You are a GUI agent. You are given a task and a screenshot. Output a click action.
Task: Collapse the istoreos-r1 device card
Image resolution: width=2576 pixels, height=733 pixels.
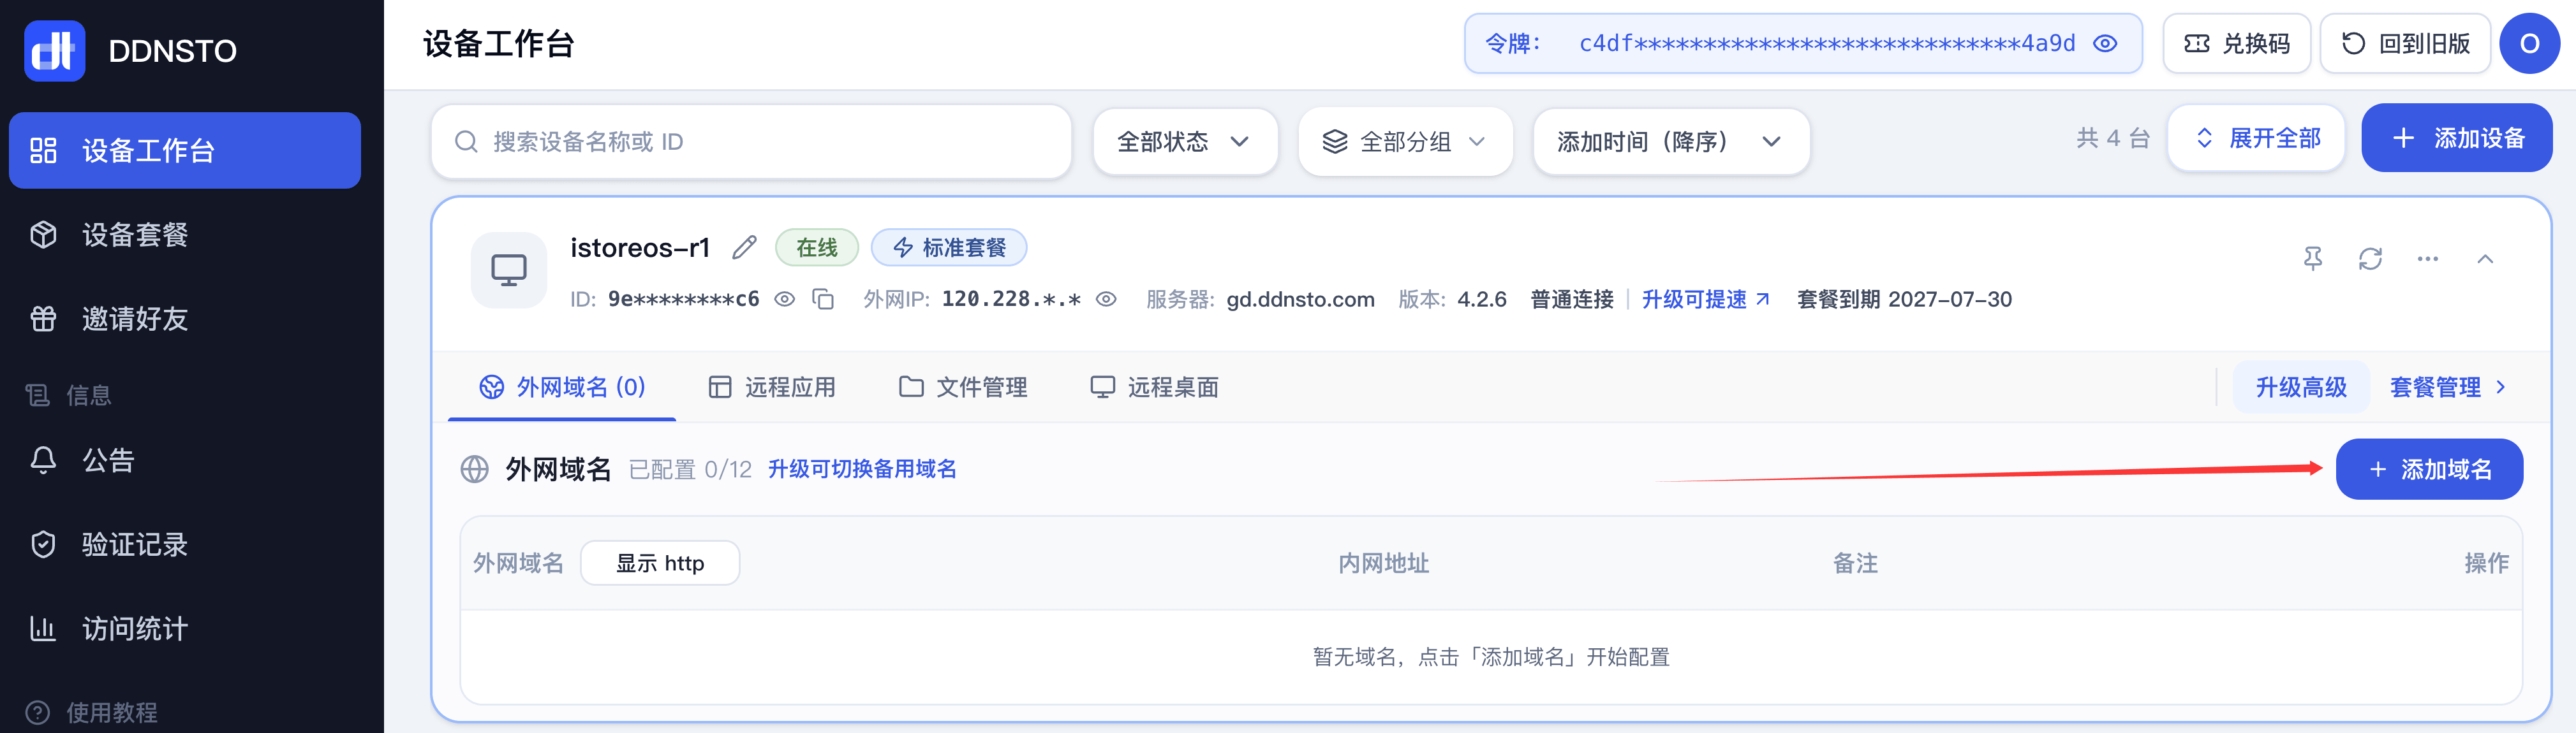pos(2485,259)
